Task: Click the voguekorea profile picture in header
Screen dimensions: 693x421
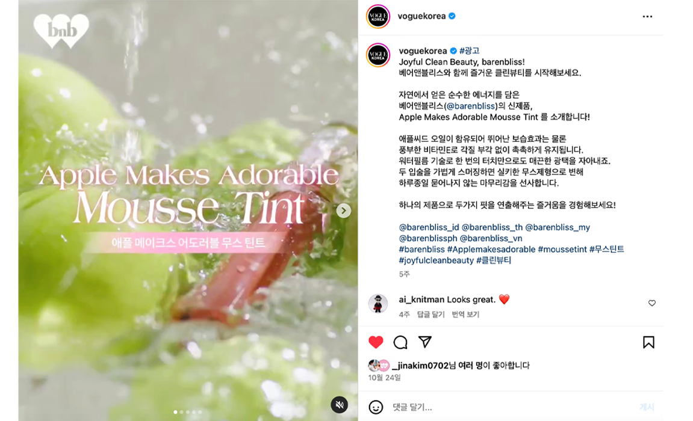Action: [x=378, y=16]
